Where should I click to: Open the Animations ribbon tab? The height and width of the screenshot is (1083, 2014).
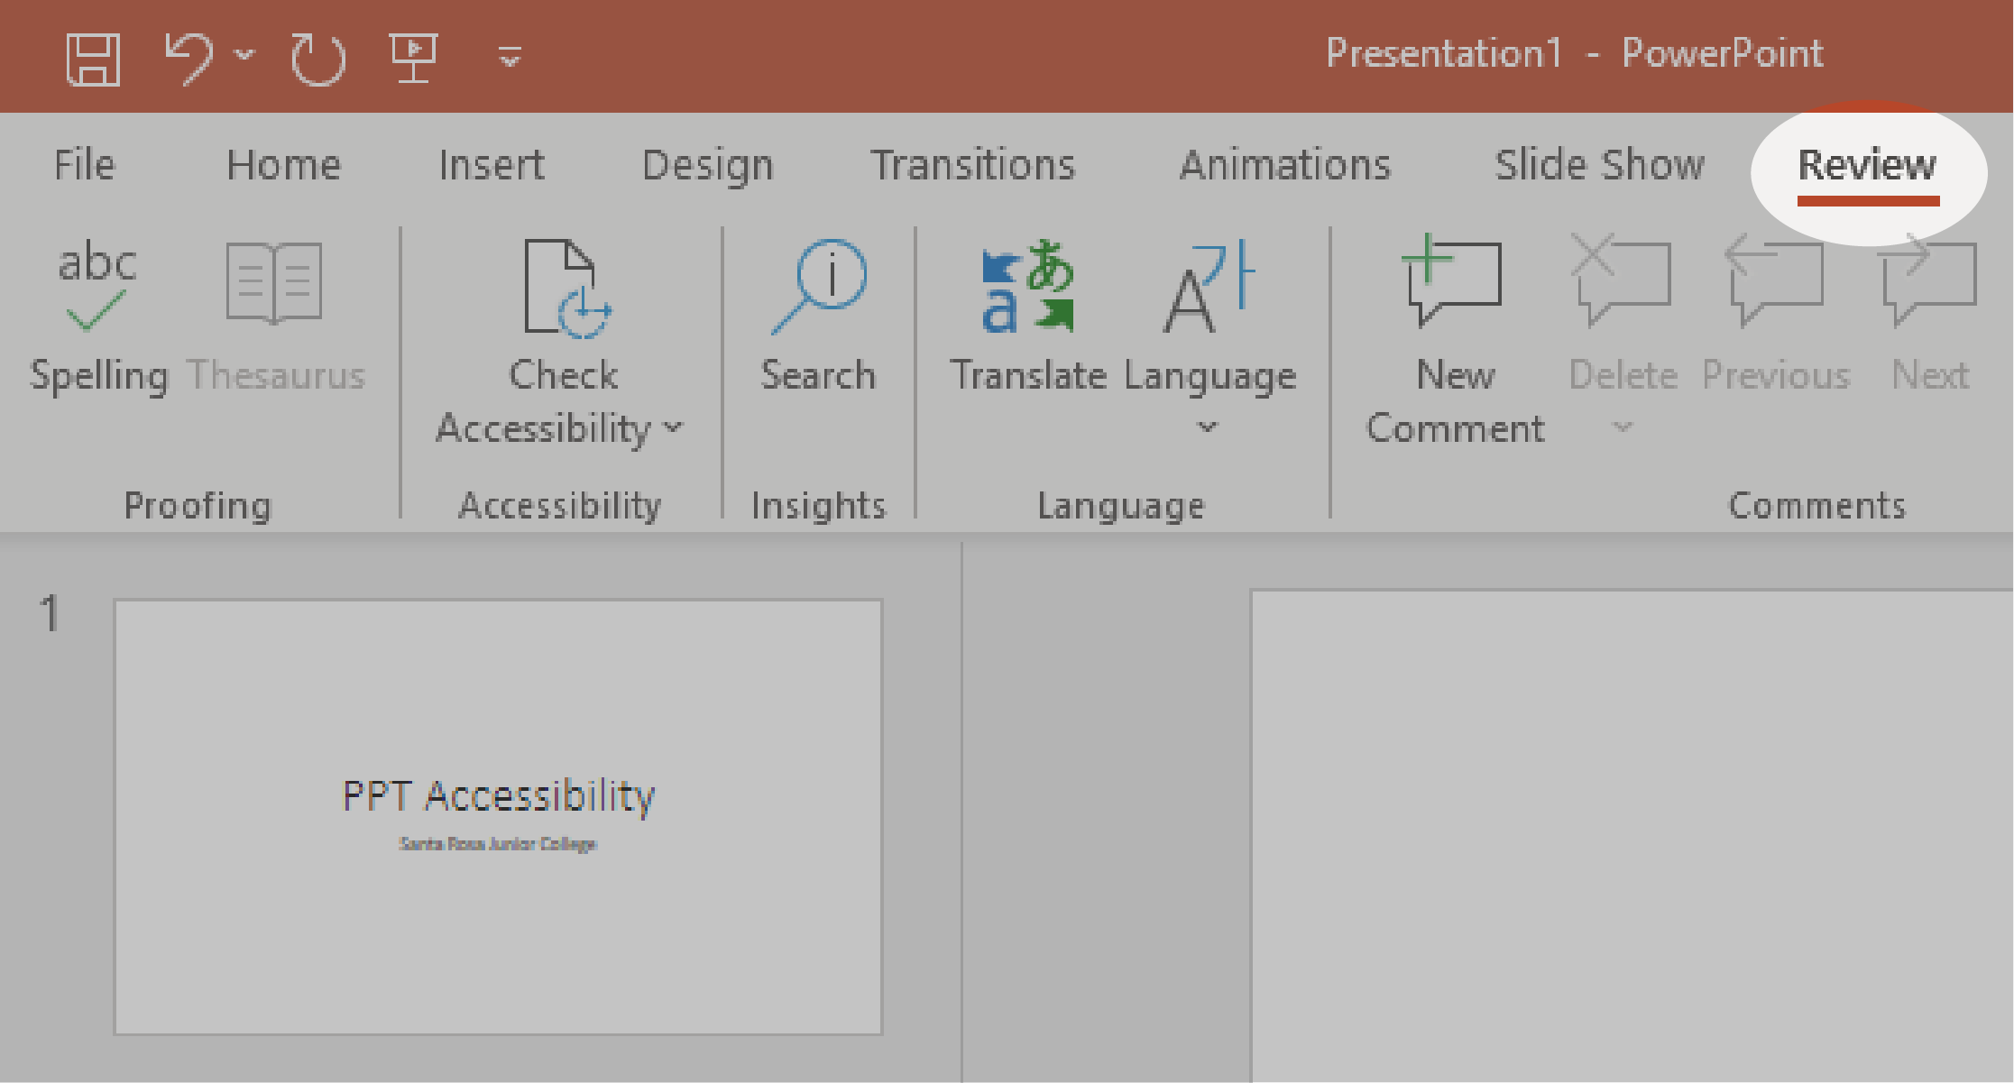tap(1284, 166)
